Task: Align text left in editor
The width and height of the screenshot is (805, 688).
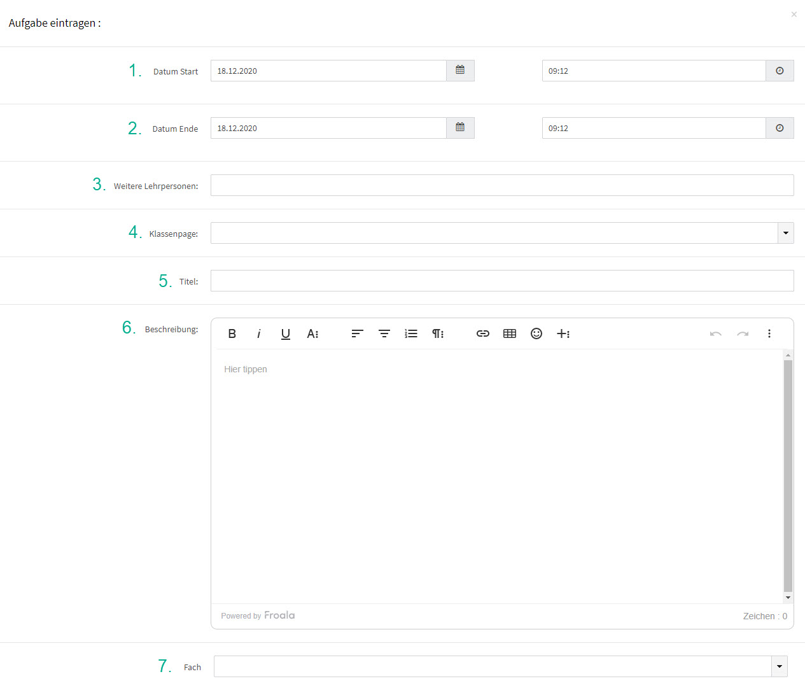Action: 358,333
